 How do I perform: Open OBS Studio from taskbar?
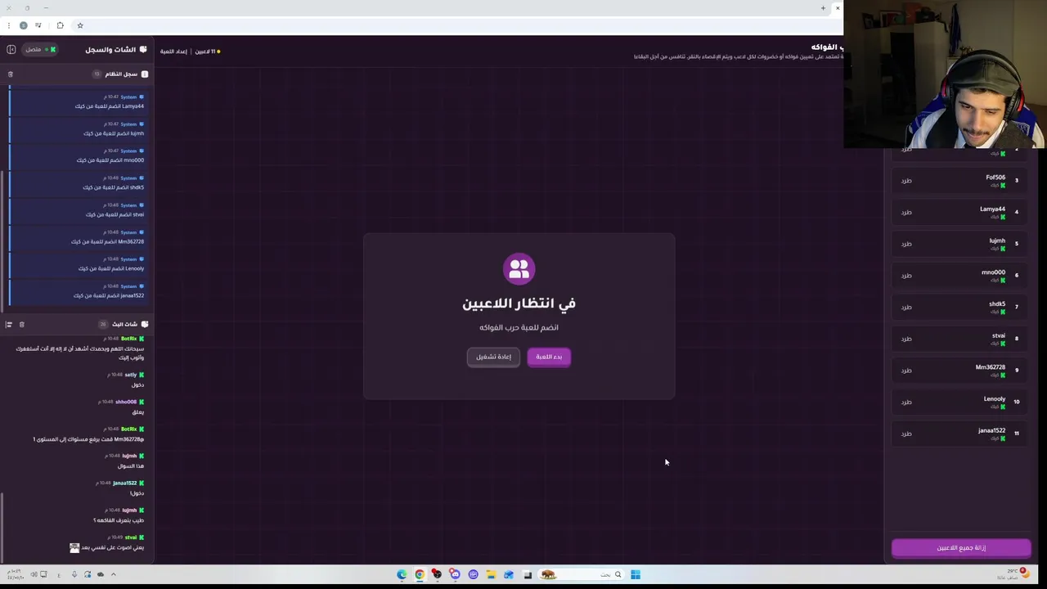[438, 575]
